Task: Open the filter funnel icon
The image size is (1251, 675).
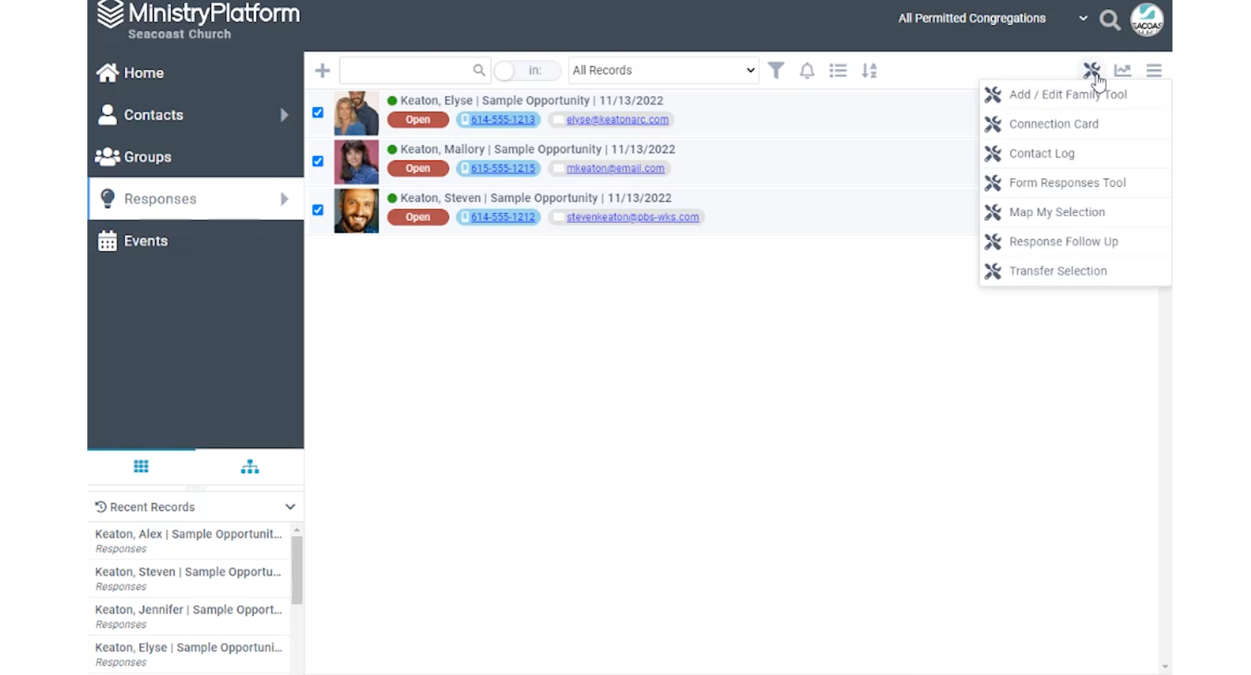Action: pos(776,70)
